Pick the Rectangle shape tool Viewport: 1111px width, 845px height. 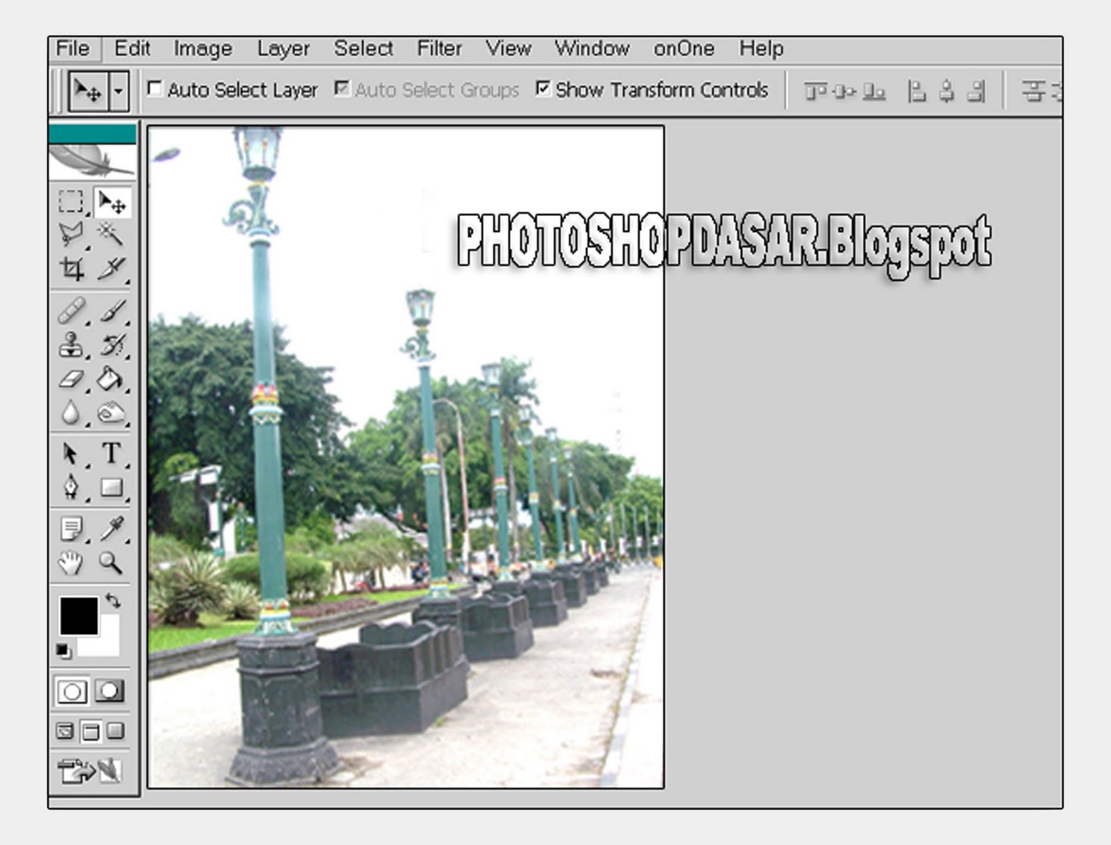coord(111,487)
